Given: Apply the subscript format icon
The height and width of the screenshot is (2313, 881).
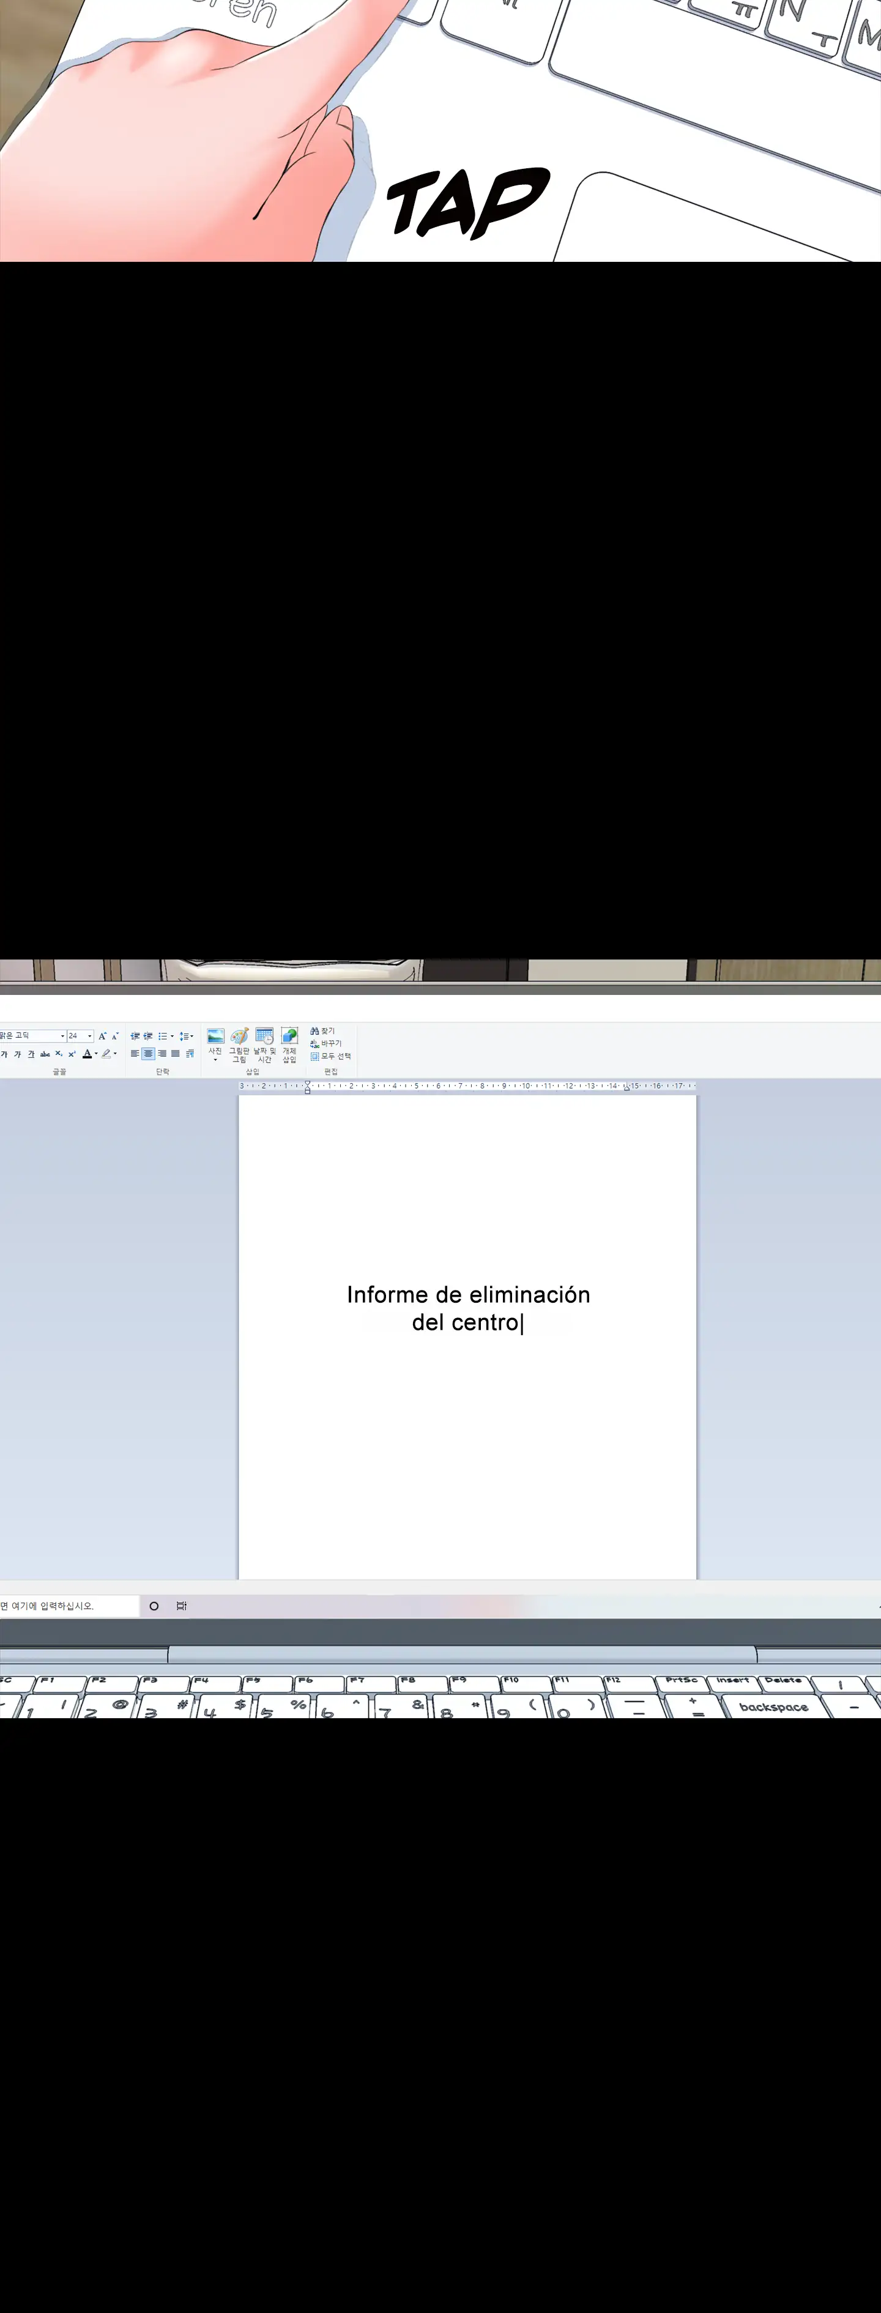Looking at the screenshot, I should 58,1054.
